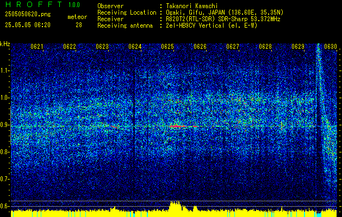Viewport: 342px width, 217px height.
Task: Click the 0629 time marker
Action: (x=298, y=47)
